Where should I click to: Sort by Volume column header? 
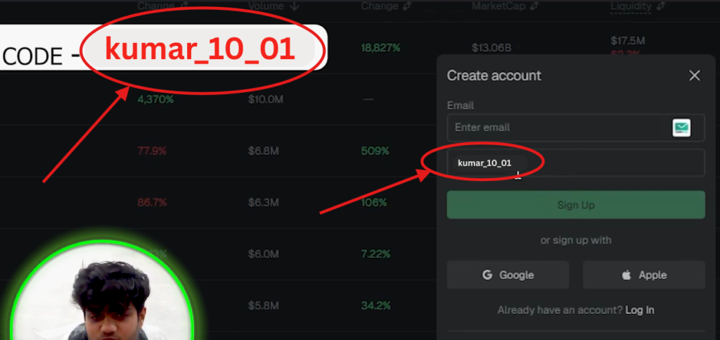[274, 6]
